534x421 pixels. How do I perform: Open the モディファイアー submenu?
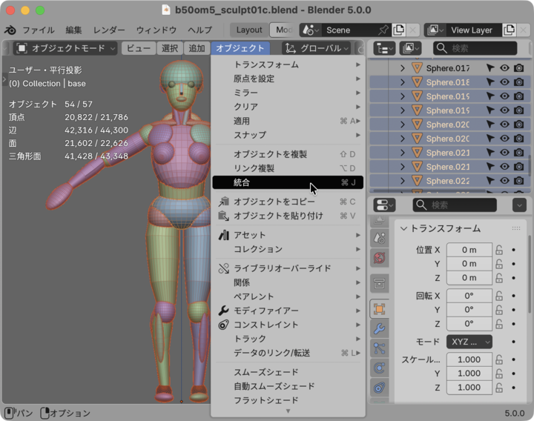(x=288, y=311)
